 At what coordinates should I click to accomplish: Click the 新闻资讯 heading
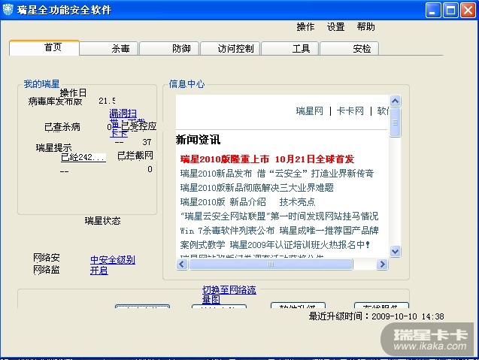click(x=198, y=140)
